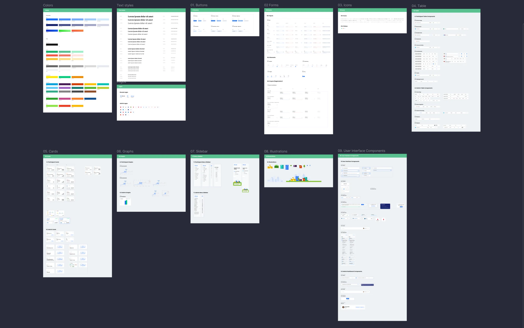Click the '02.2 Elements' heading
Viewport: 524px width, 328px height.
point(271,57)
